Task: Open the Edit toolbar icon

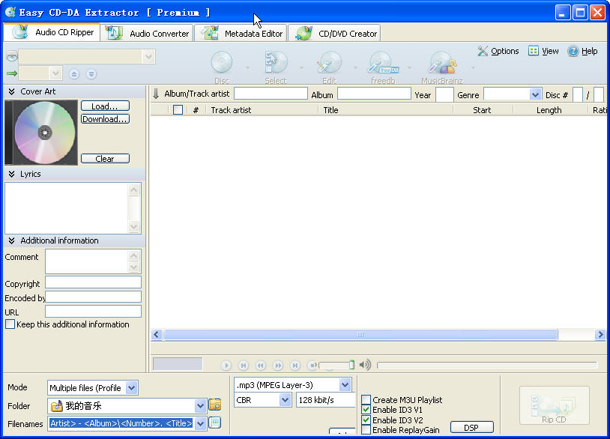Action: (329, 63)
